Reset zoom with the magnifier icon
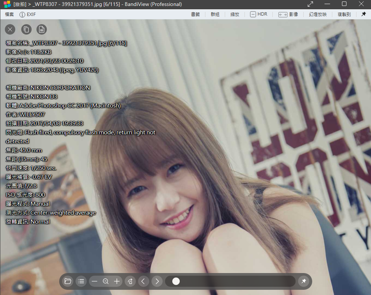Image resolution: width=371 pixels, height=295 pixels. point(106,281)
